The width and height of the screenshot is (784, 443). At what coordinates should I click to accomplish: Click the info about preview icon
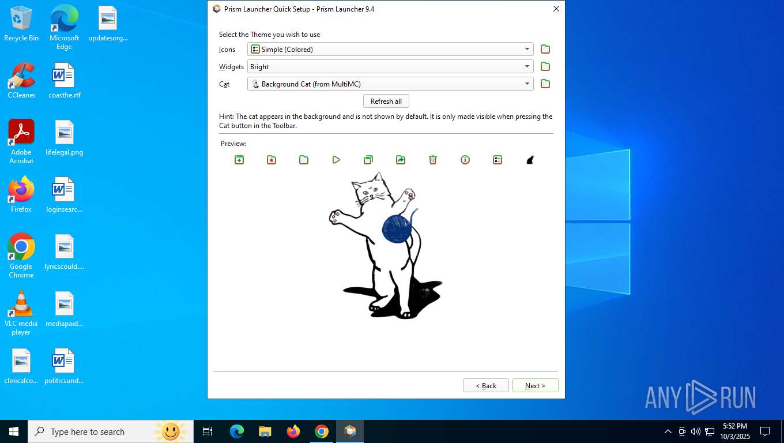pos(465,160)
